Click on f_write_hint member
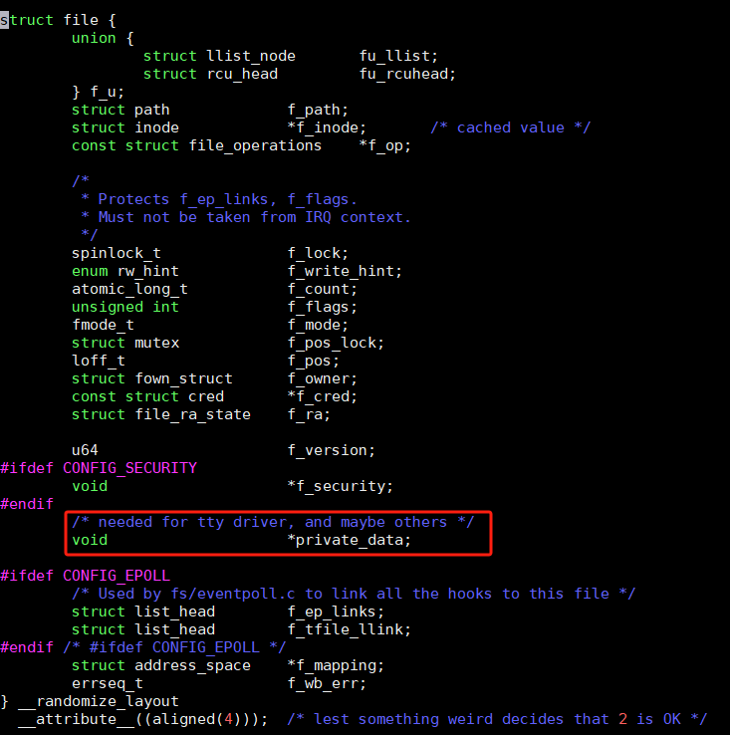 pyautogui.click(x=345, y=272)
